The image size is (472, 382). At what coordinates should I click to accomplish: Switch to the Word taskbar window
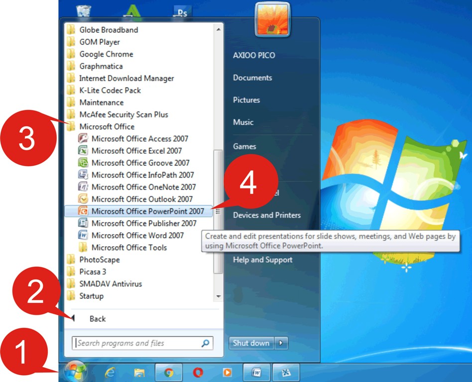pos(257,373)
